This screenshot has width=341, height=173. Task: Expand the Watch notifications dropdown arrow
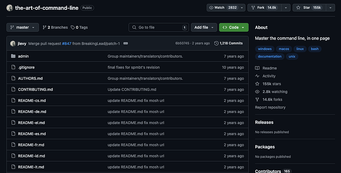(x=242, y=8)
